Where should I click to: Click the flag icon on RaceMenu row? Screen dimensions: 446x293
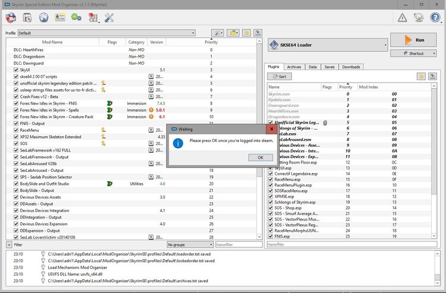click(103, 130)
